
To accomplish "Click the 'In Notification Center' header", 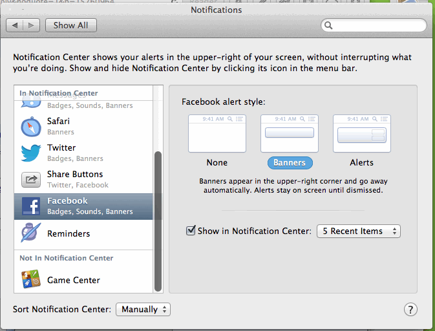I will (59, 93).
